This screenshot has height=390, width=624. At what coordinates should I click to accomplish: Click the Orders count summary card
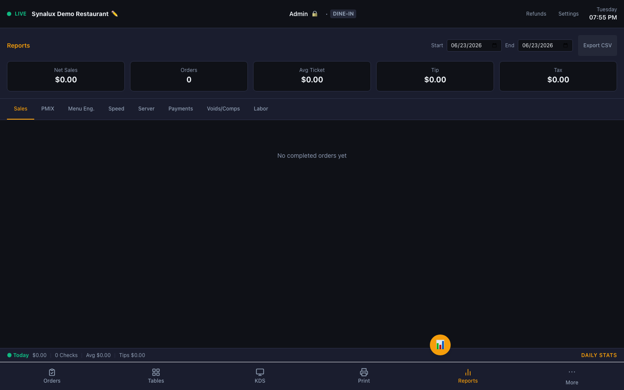pos(189,76)
